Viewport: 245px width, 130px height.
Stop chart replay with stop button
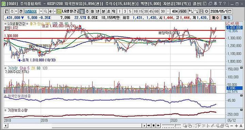point(153,126)
